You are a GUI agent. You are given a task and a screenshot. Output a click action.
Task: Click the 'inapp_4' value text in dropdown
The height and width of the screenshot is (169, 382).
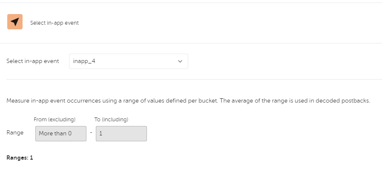(x=84, y=61)
